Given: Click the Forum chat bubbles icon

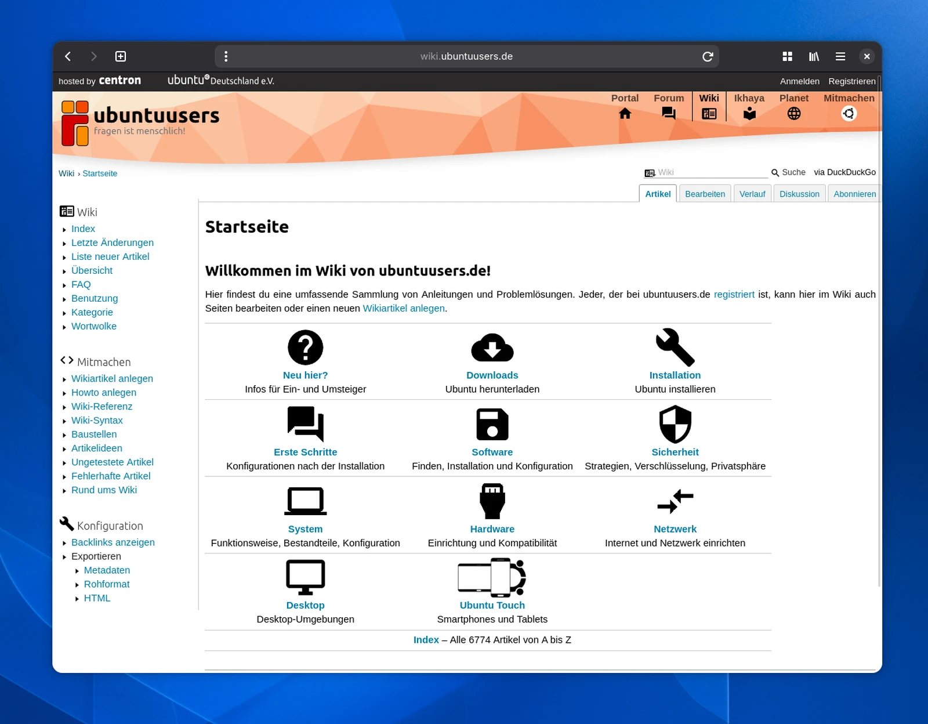Looking at the screenshot, I should pos(669,114).
